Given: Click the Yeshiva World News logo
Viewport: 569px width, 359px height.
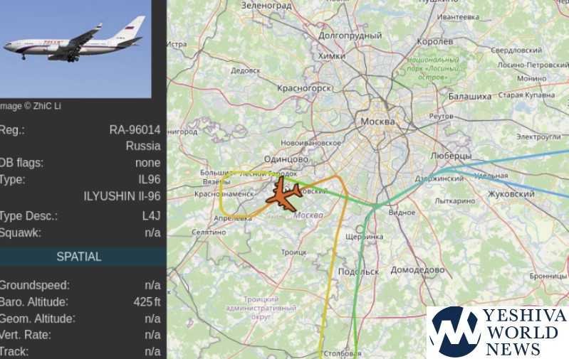Looking at the screenshot, I should 498,332.
